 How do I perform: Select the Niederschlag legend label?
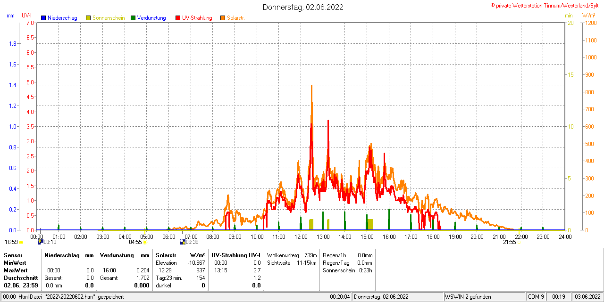pos(62,18)
